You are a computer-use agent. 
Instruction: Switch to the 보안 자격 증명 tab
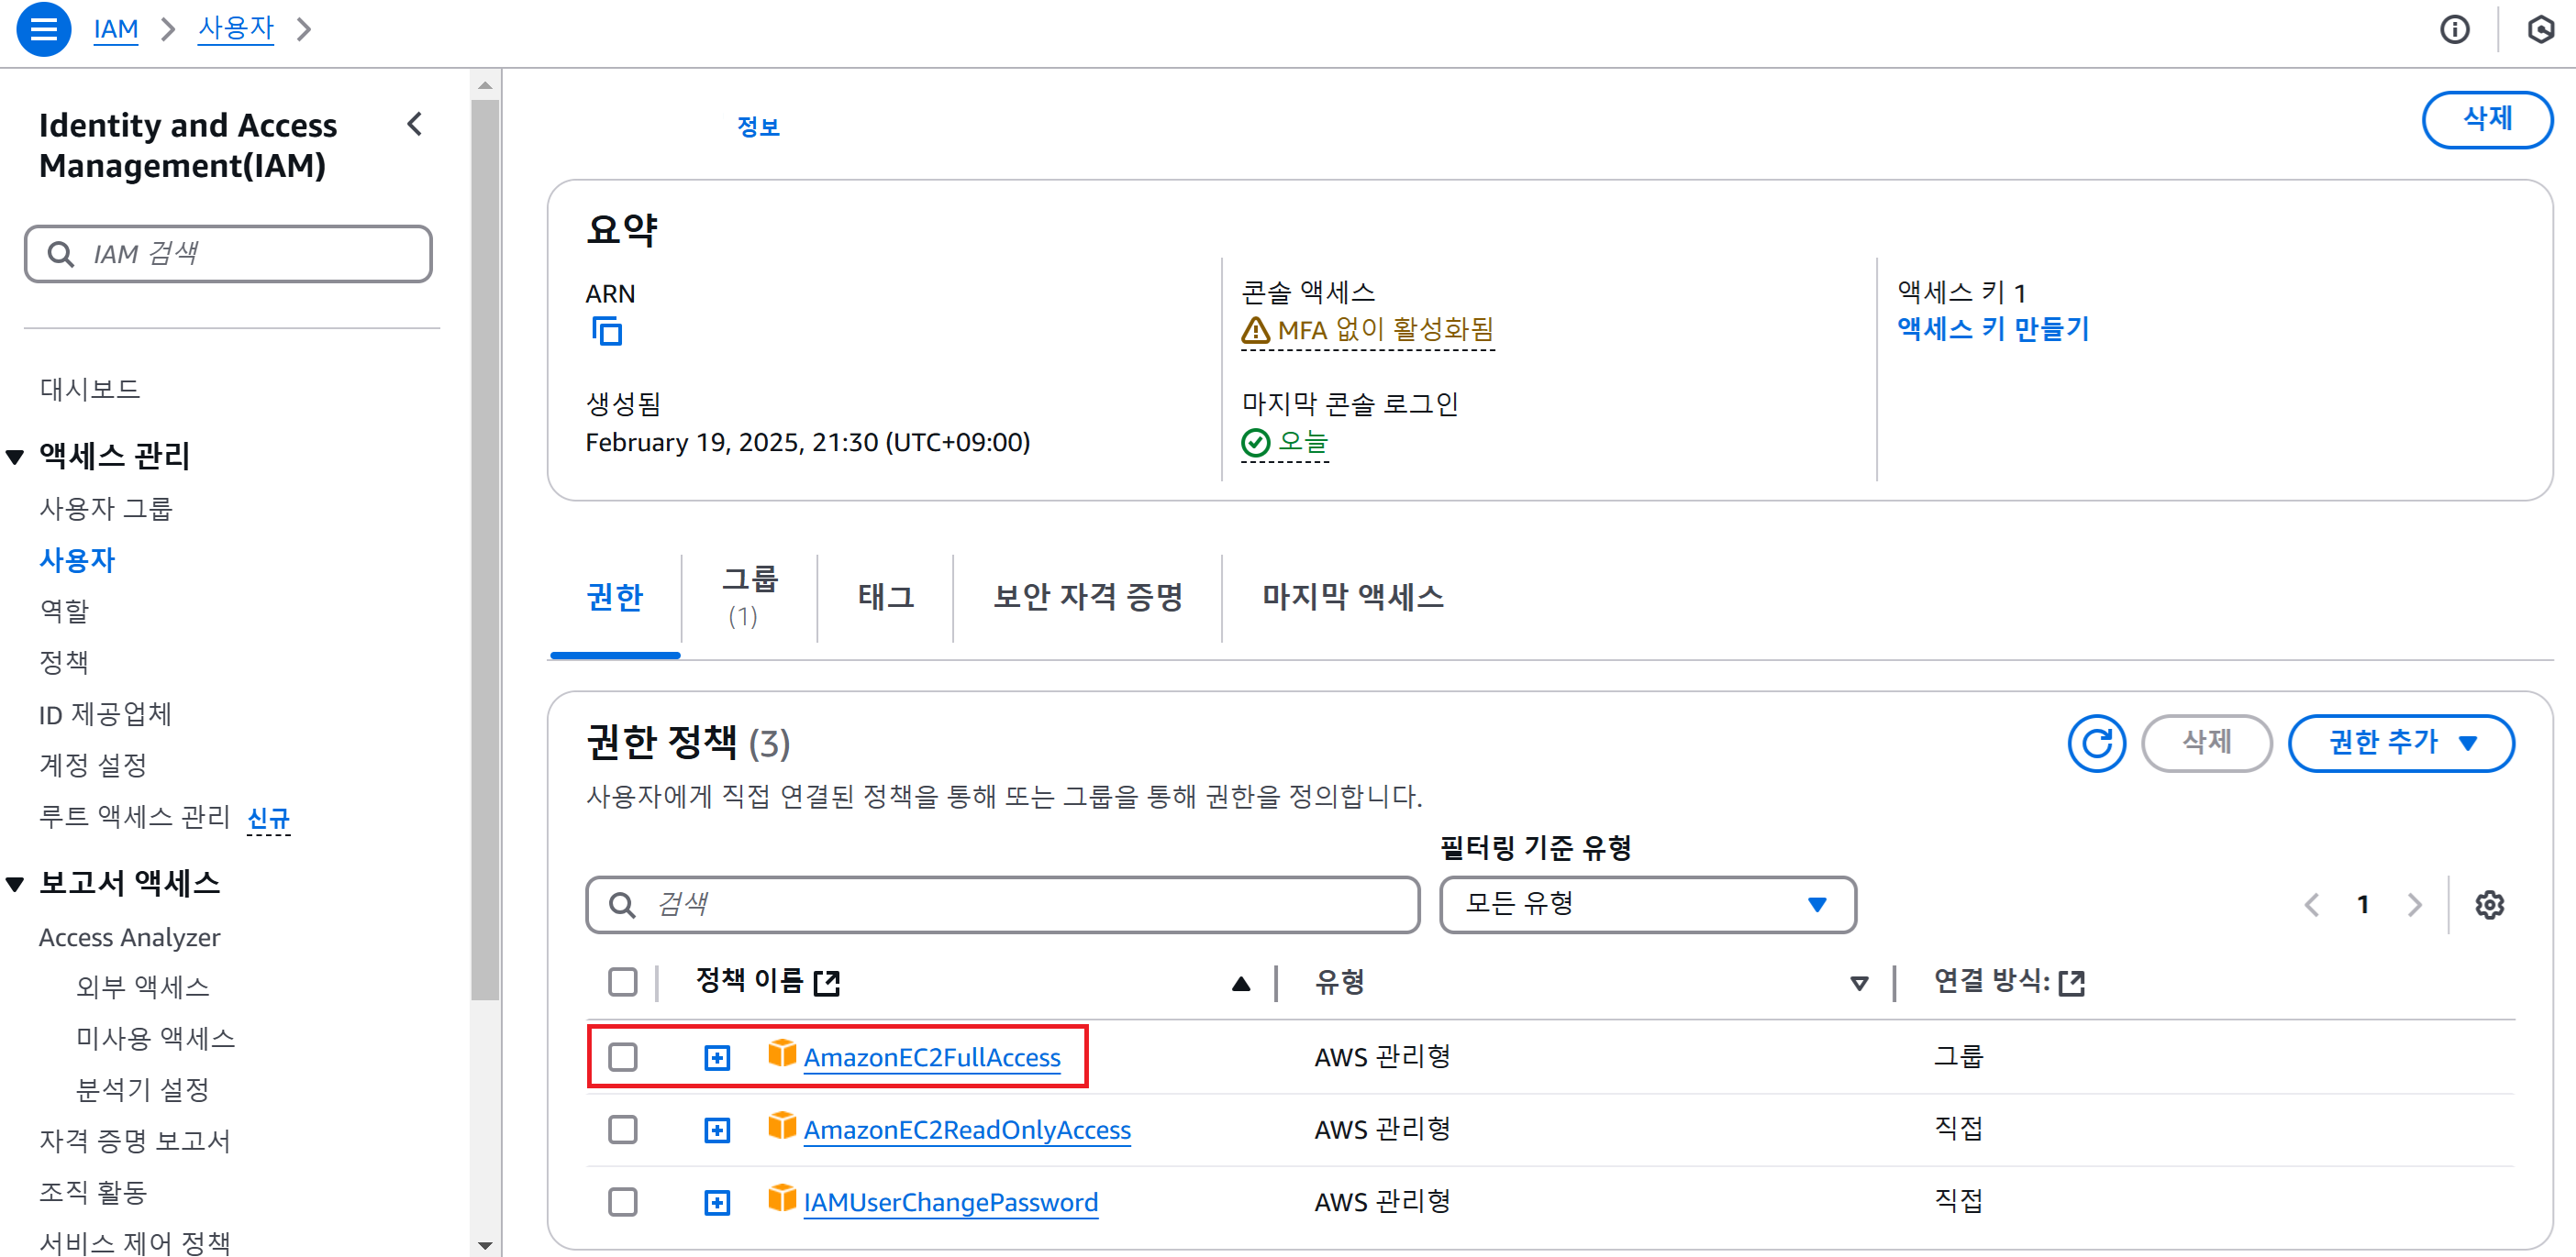coord(1087,598)
